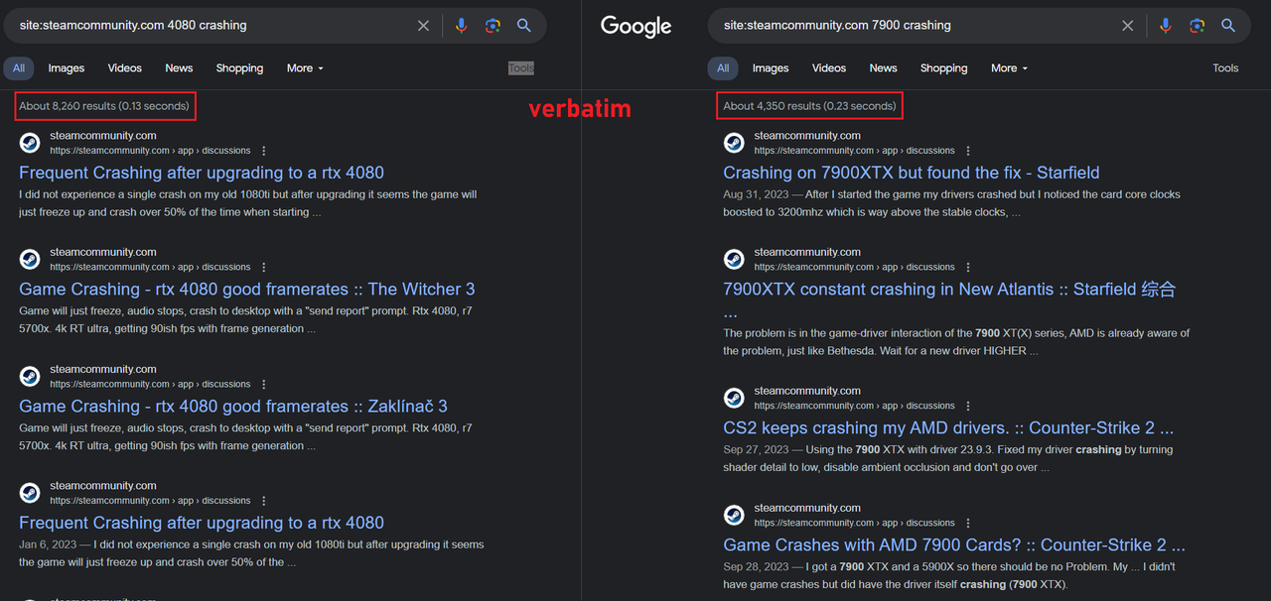Select the All tab in the left window
The width and height of the screenshot is (1271, 601).
tap(19, 68)
